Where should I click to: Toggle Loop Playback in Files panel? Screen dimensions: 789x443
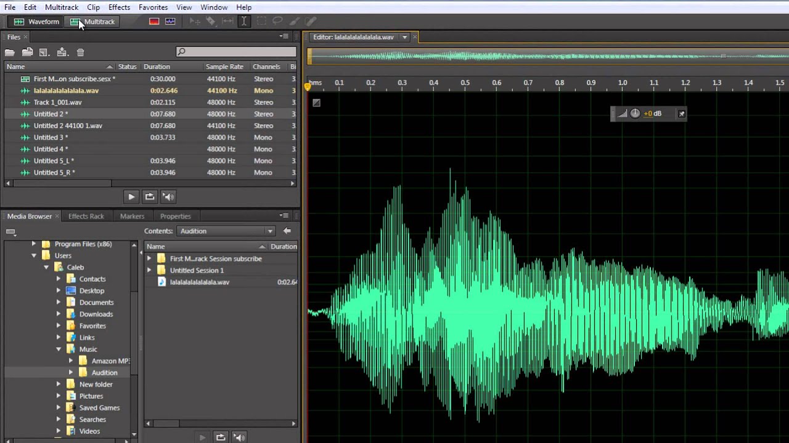coord(149,197)
